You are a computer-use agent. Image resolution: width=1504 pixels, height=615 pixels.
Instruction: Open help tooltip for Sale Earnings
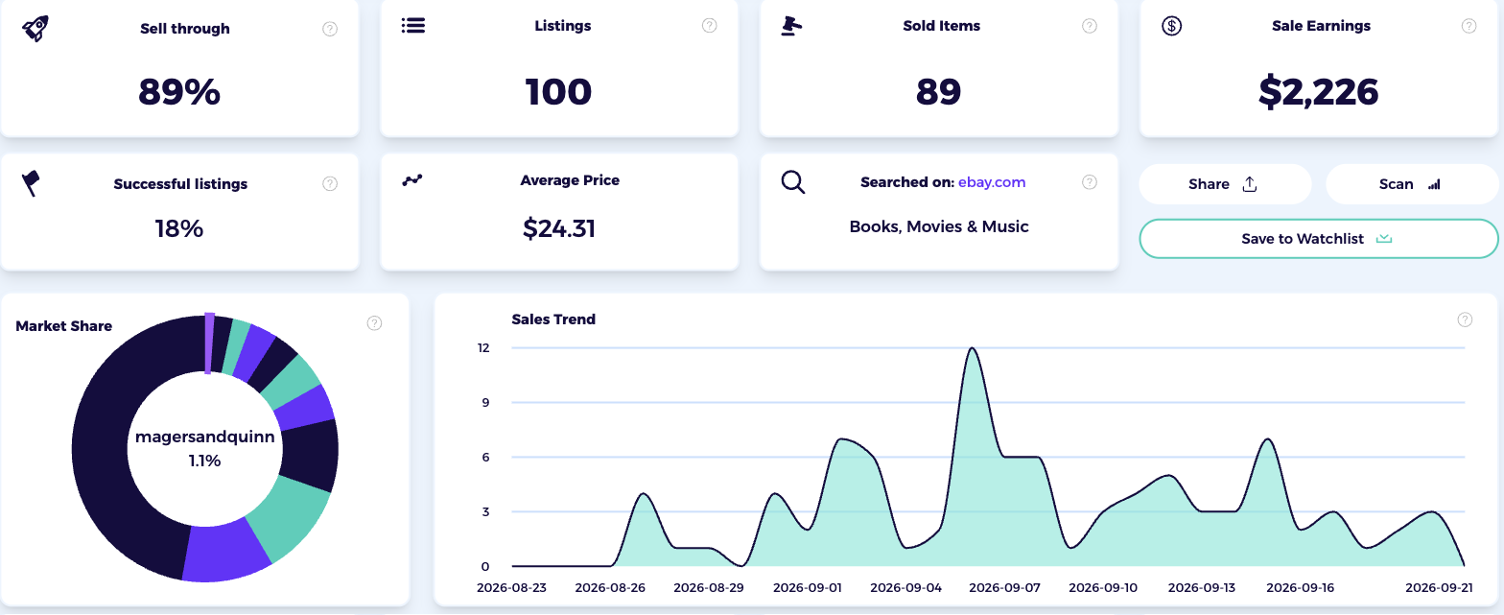point(1469,26)
